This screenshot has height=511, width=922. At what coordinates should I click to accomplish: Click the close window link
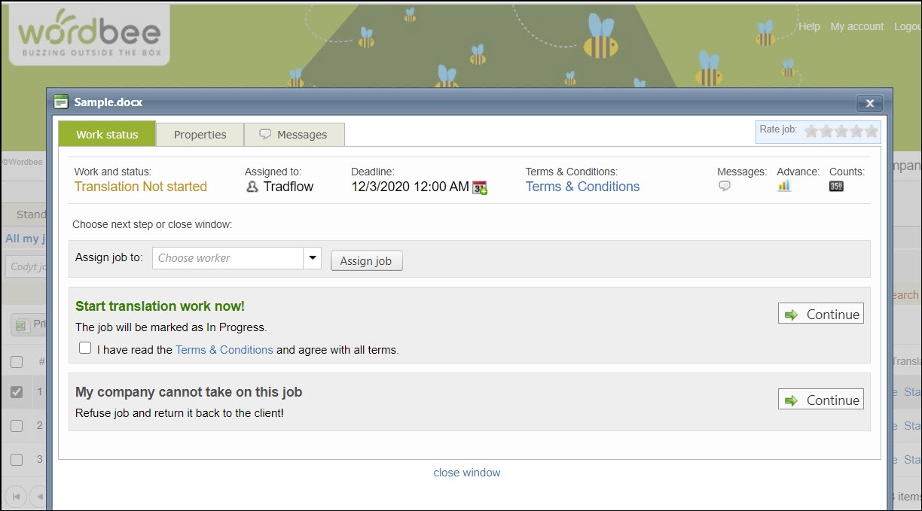pyautogui.click(x=466, y=473)
